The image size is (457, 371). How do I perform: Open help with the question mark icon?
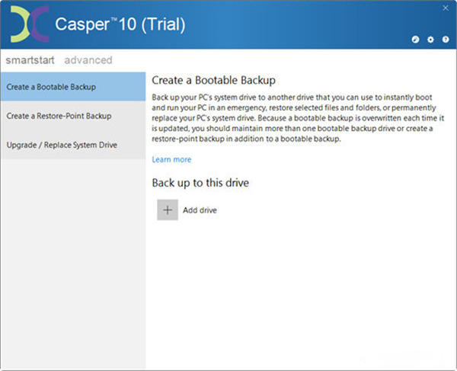445,39
